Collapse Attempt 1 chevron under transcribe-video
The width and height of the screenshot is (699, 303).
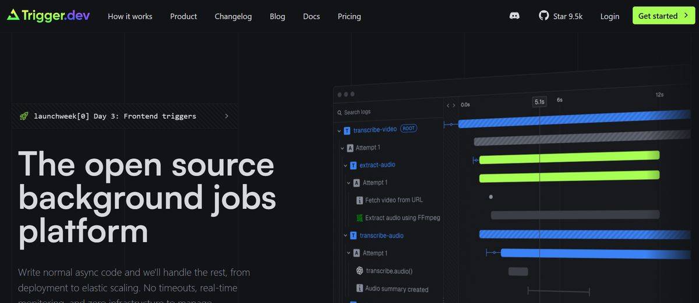(x=343, y=148)
